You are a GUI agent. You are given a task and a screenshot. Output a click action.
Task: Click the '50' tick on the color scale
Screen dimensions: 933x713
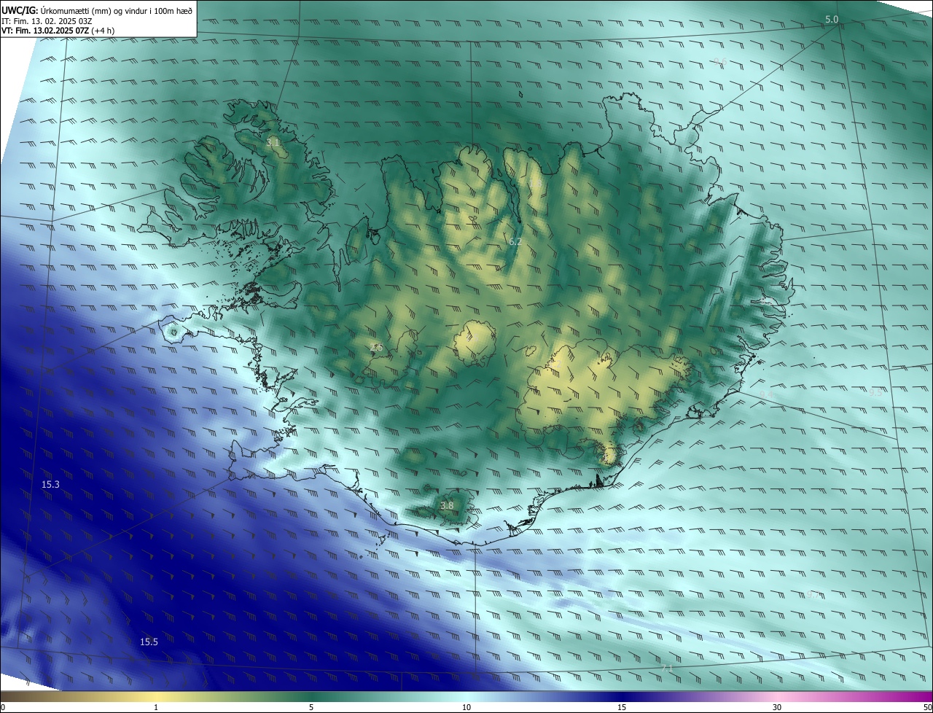(x=927, y=707)
